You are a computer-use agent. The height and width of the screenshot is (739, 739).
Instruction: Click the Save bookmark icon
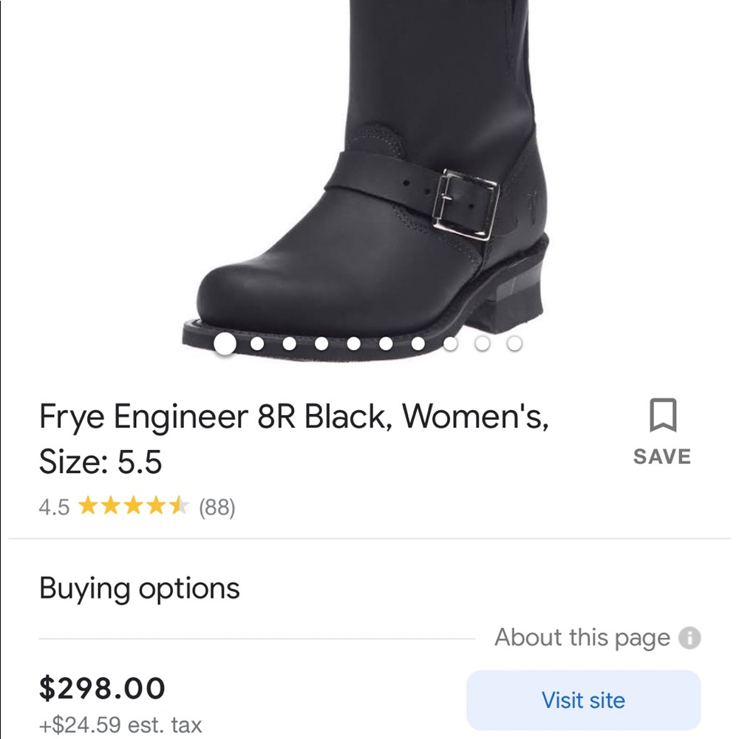pos(661,415)
